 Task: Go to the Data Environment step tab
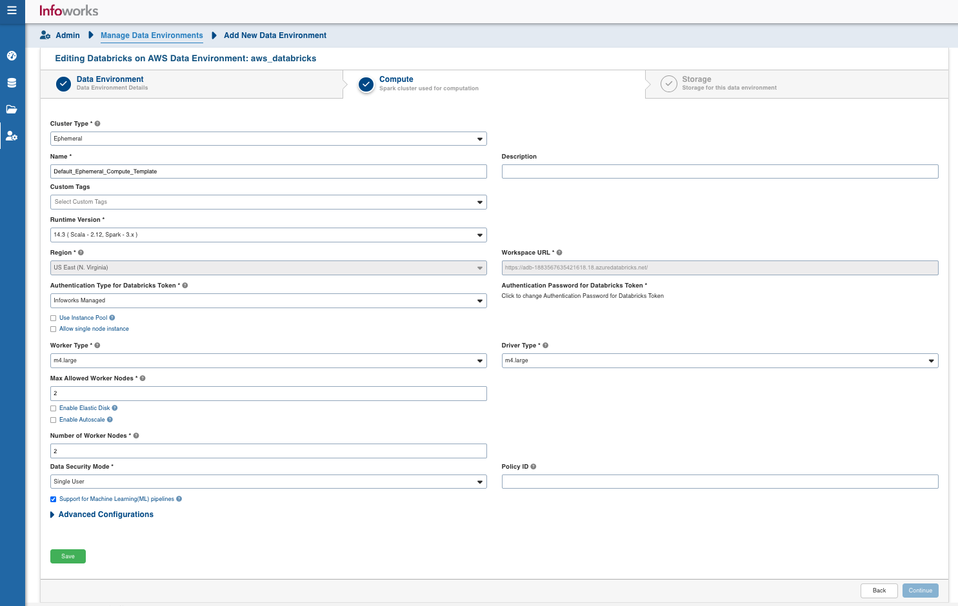point(192,84)
